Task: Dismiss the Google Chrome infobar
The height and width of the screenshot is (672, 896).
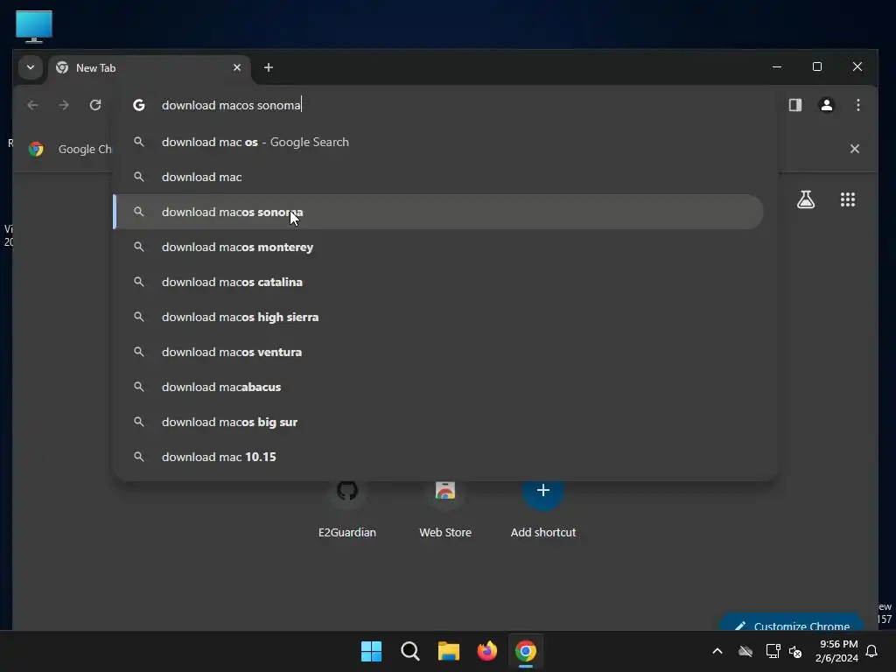Action: click(854, 149)
